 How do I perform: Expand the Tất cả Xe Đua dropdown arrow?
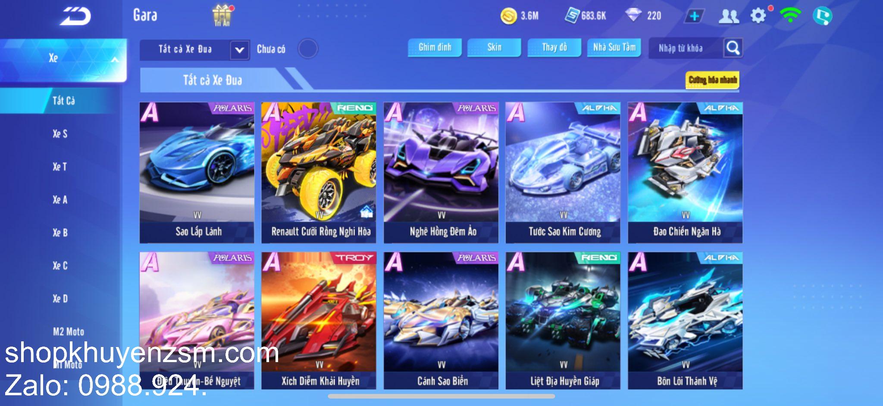coord(239,50)
